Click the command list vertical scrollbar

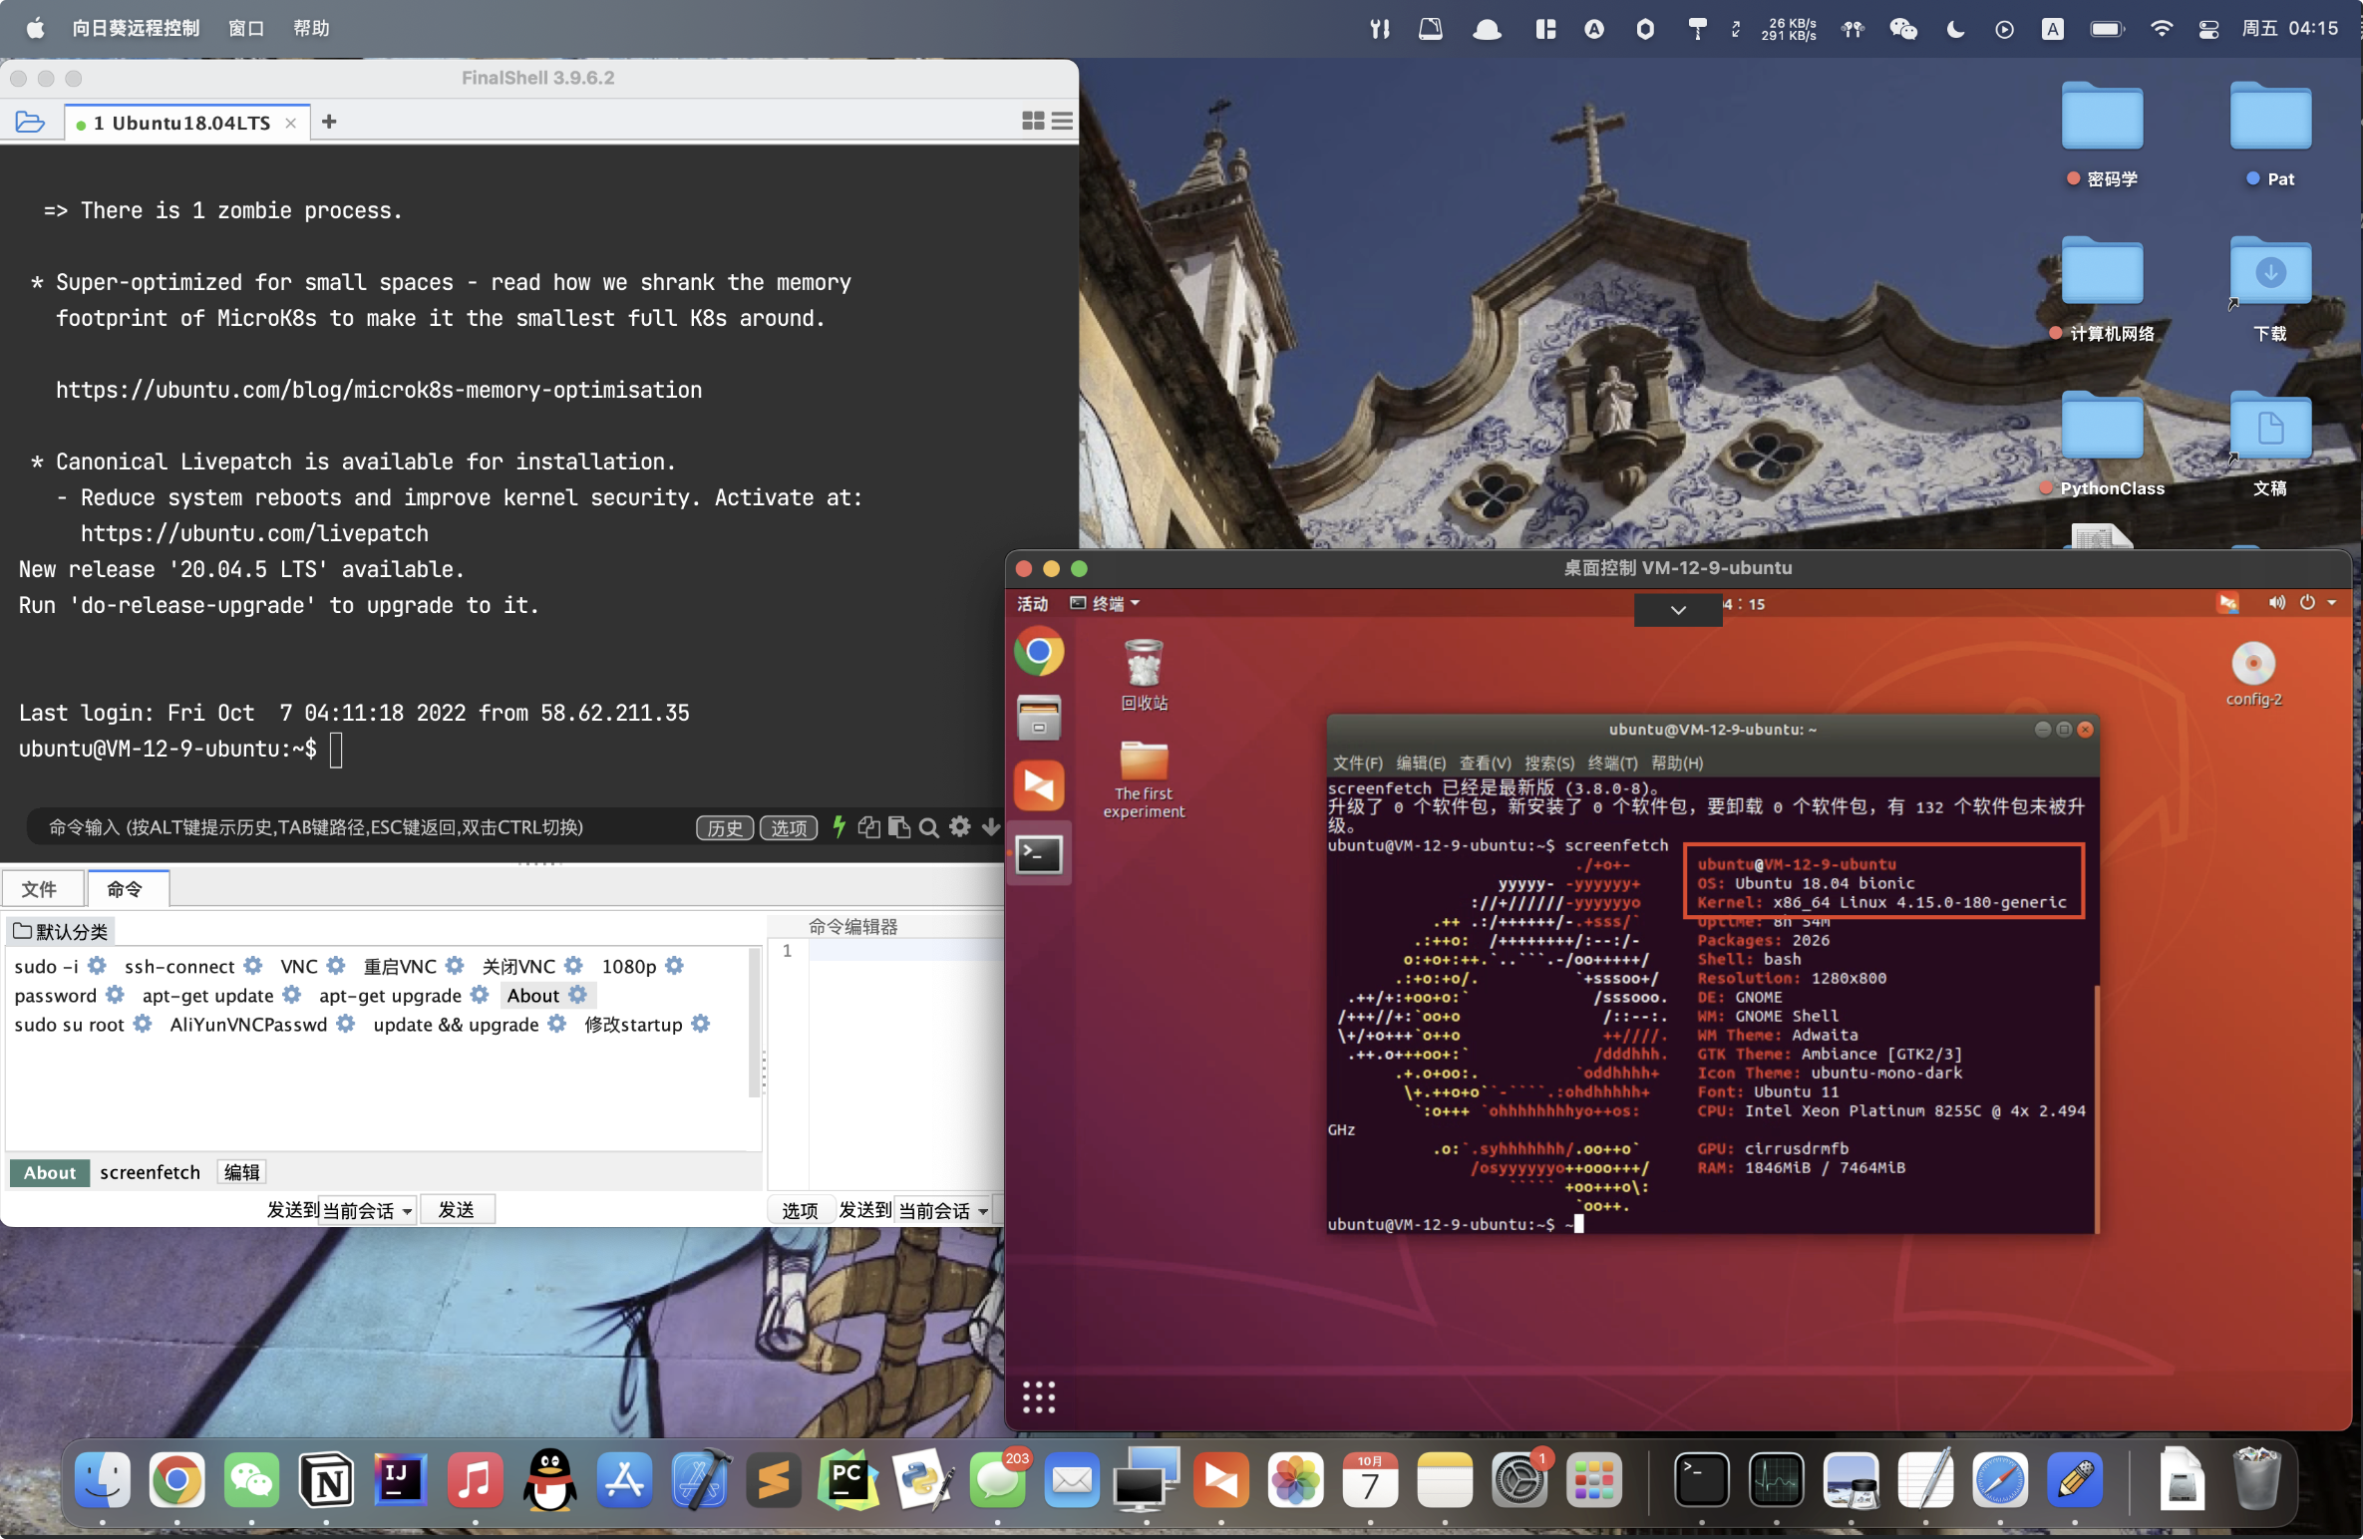pos(755,1022)
